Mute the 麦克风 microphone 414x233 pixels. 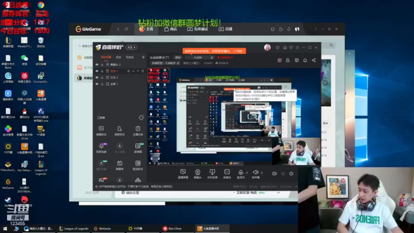point(241,174)
